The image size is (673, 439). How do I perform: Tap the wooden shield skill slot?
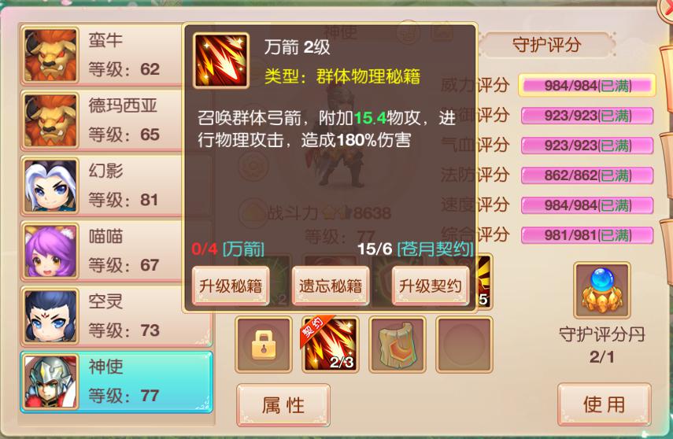(x=397, y=345)
